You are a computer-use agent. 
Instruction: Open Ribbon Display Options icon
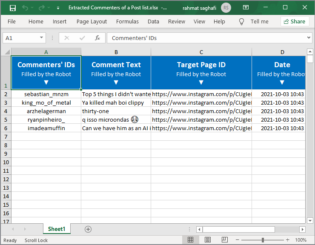[246, 7]
